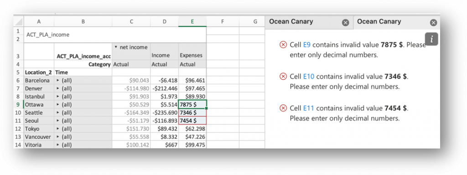Click error icon for cell E11 message
The image size is (467, 175).
[x=283, y=108]
